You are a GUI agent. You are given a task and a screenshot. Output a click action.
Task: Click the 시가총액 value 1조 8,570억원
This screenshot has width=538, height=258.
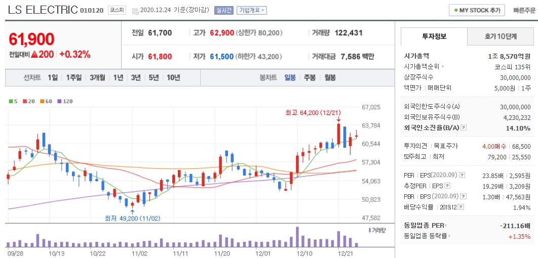(509, 56)
